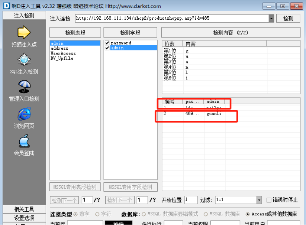Minimize the 啊D注入工具 window
Screen dimensions: 306x225
click(x=269, y=6)
